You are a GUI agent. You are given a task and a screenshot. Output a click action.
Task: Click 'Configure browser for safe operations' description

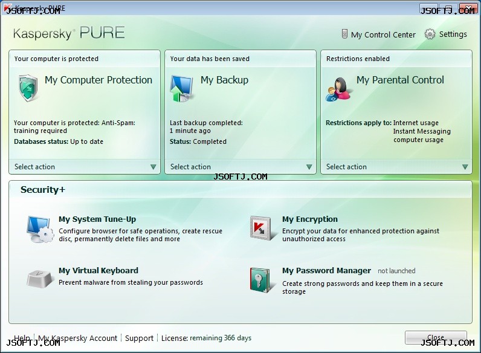[x=141, y=235]
